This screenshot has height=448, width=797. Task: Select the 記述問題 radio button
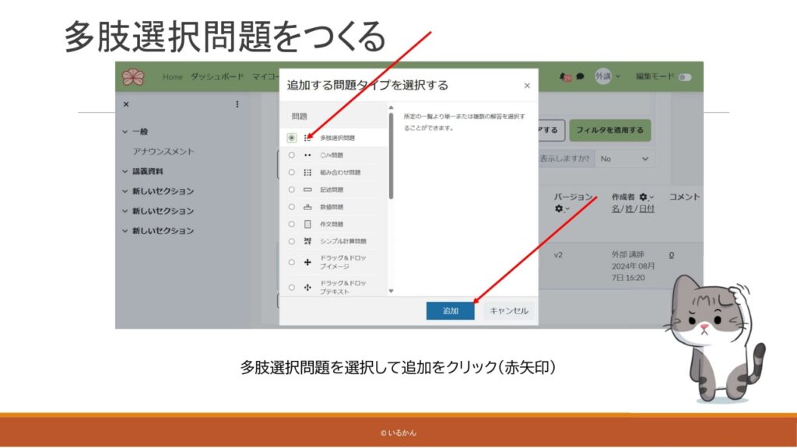291,190
